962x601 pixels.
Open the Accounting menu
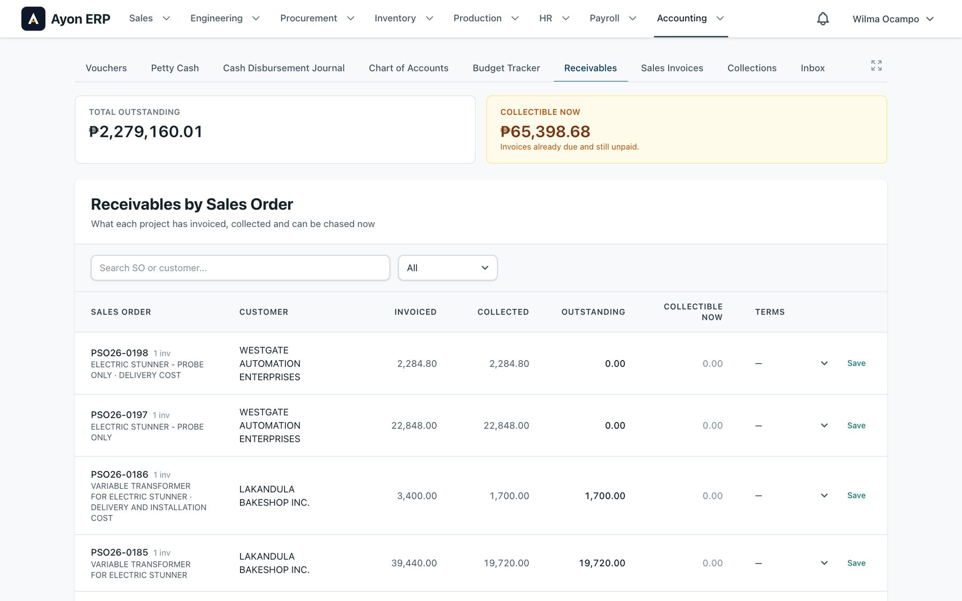[x=691, y=18]
